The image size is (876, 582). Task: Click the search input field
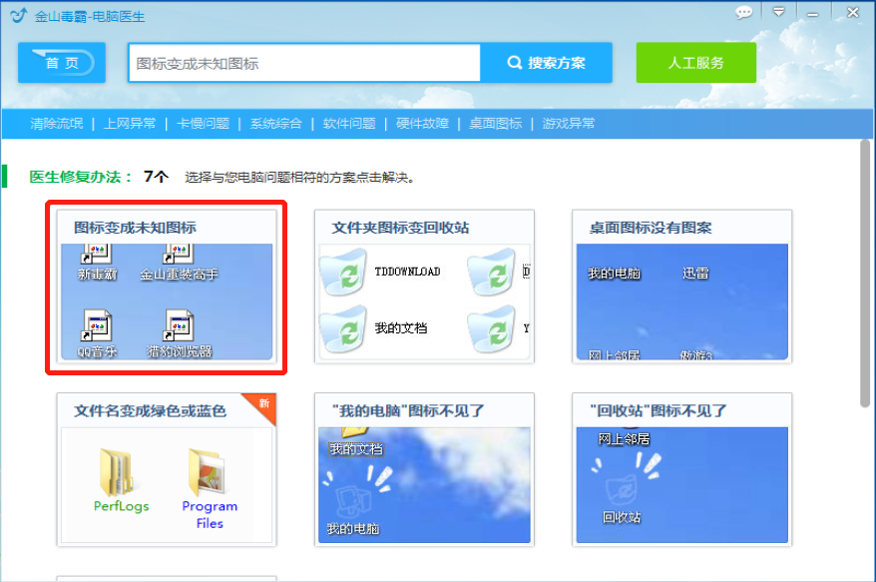click(304, 63)
